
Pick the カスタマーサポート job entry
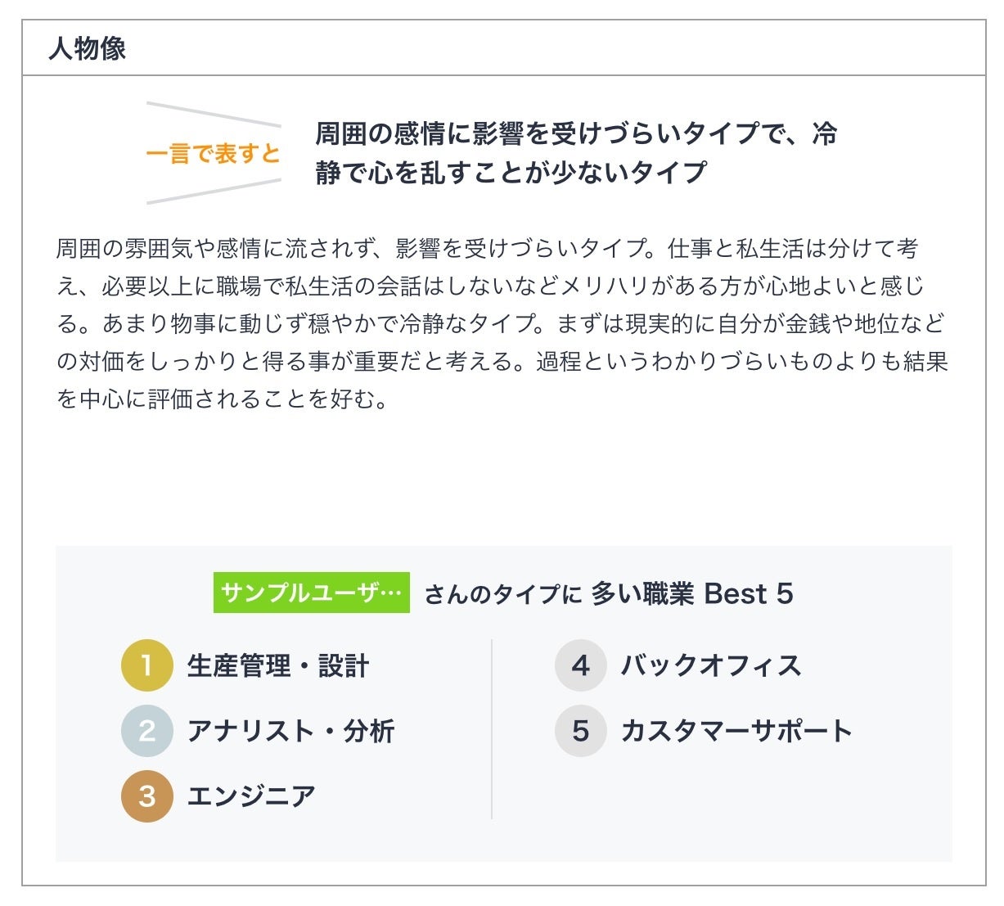click(x=736, y=731)
